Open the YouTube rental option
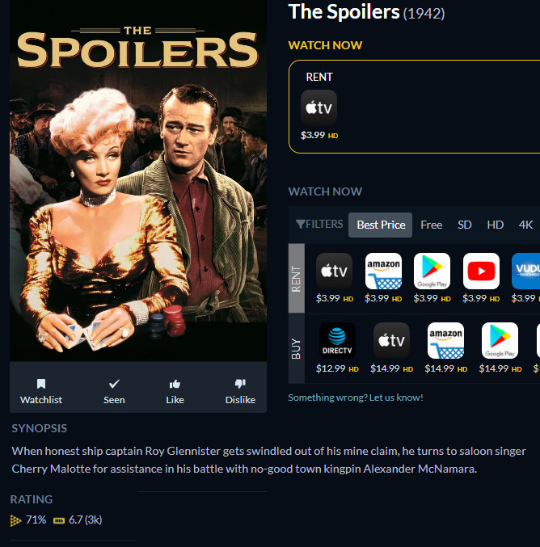540x547 pixels. click(x=481, y=271)
